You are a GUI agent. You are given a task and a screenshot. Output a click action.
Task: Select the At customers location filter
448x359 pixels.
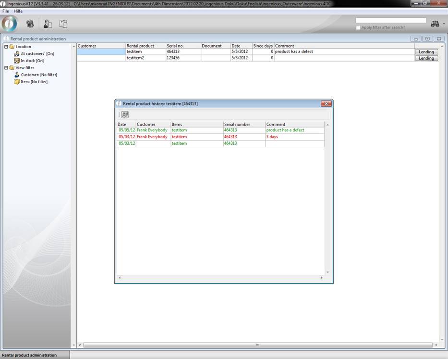tap(37, 54)
